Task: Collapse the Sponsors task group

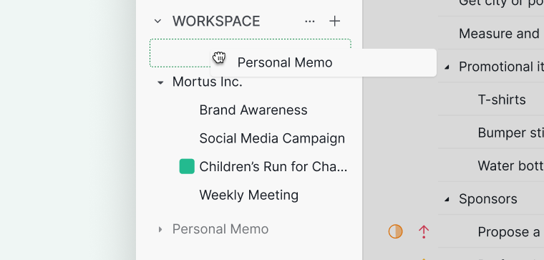Action: pyautogui.click(x=447, y=199)
